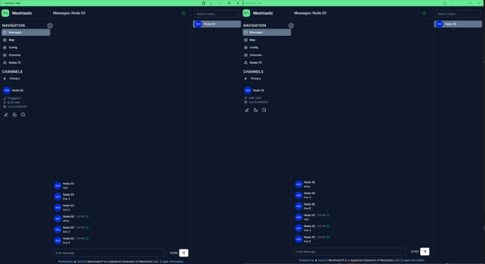
Task: Click the lock icon beside Messages: Node 00 header
Action: [x=424, y=13]
